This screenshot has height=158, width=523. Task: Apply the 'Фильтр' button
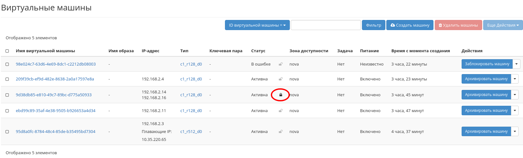point(373,25)
